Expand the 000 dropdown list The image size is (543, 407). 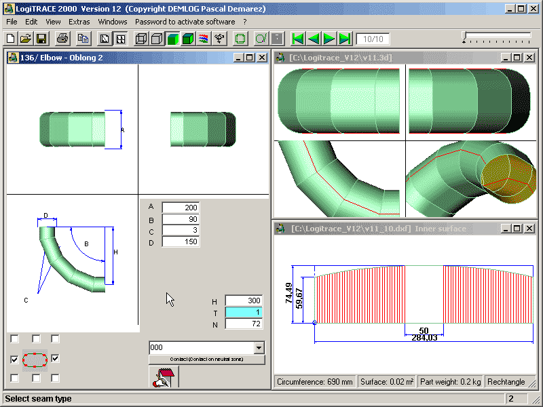click(x=259, y=347)
